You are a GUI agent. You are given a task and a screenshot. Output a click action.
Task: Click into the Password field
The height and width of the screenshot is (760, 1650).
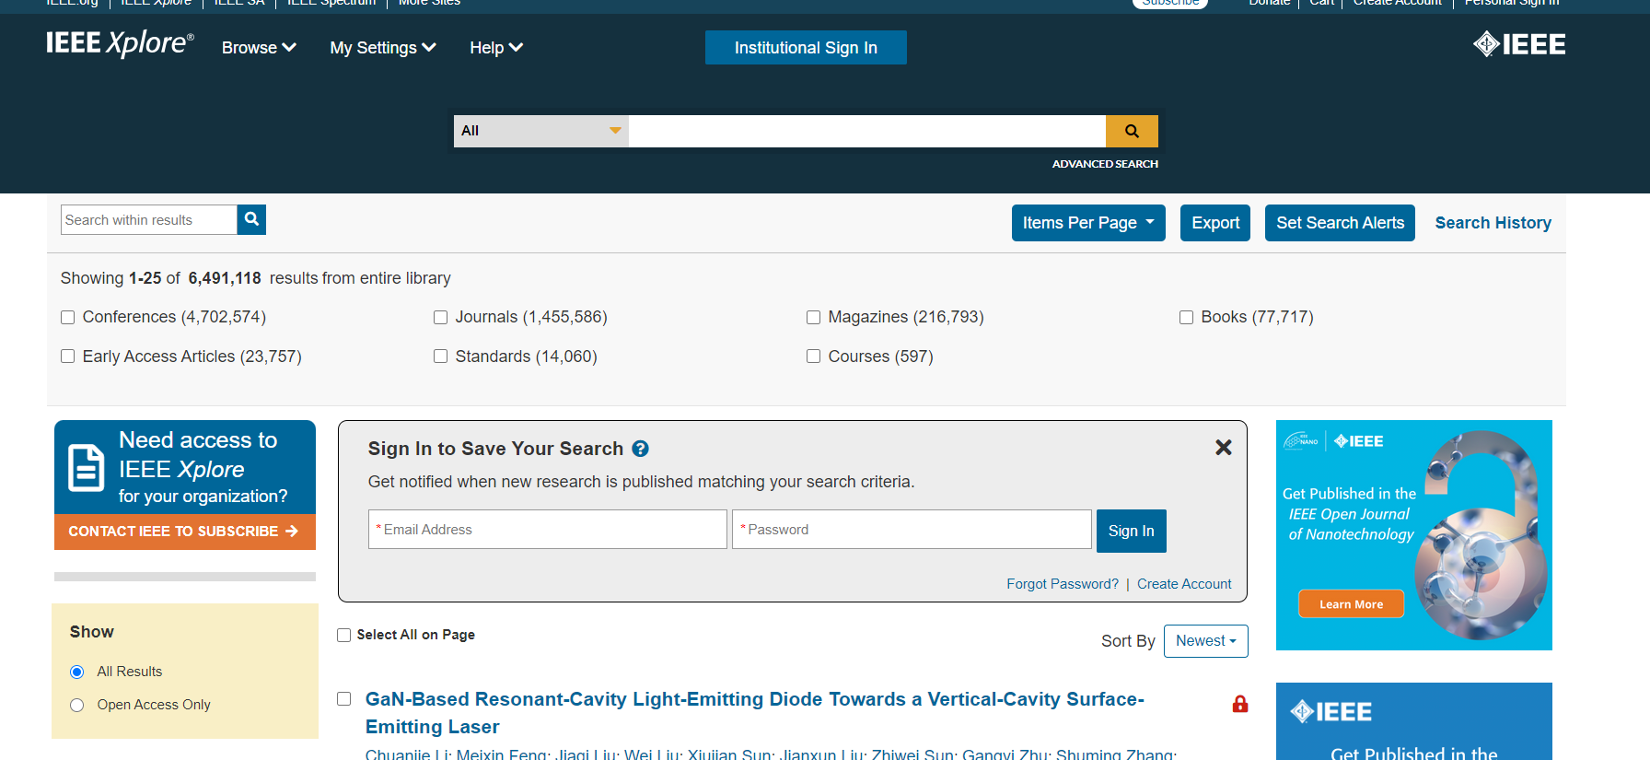point(912,530)
